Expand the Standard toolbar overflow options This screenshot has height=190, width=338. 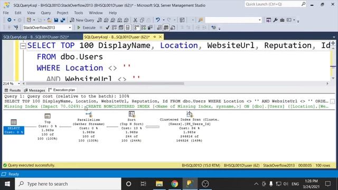pos(298,21)
